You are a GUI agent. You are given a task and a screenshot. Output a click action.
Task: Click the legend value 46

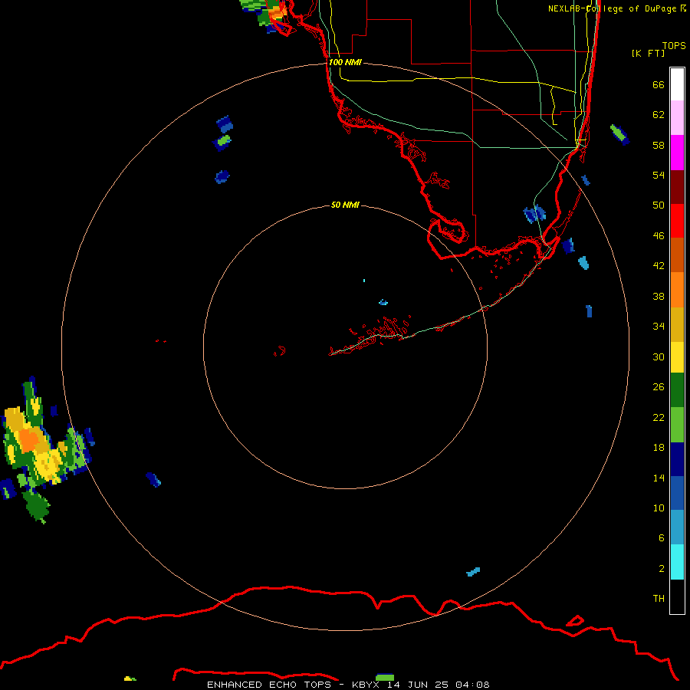pyautogui.click(x=659, y=235)
